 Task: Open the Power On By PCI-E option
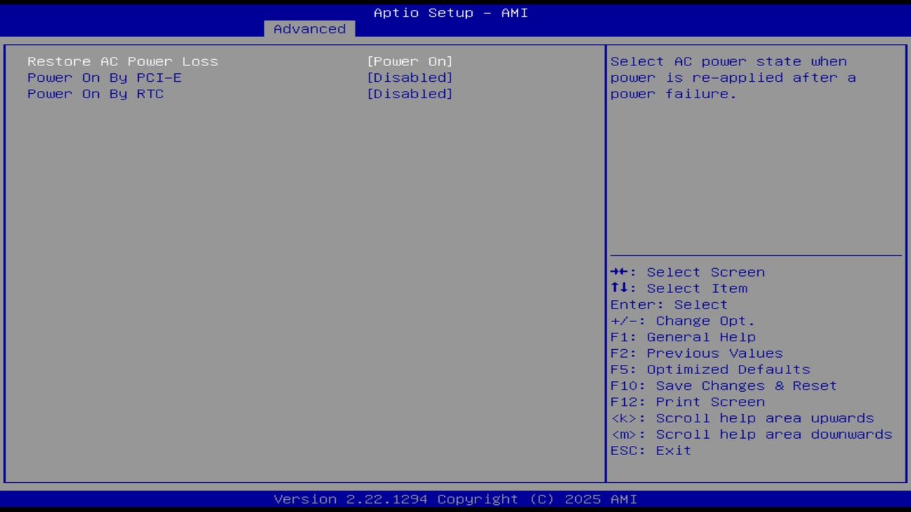104,78
